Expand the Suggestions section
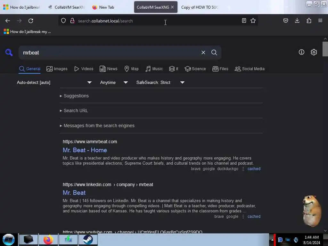The height and width of the screenshot is (246, 328). point(74,96)
